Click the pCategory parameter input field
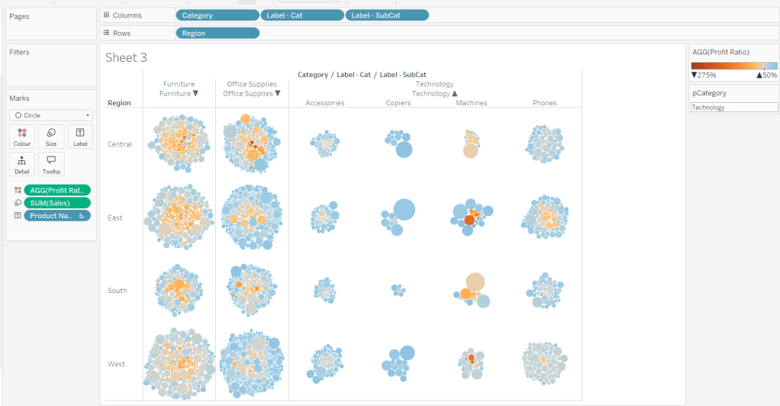Image resolution: width=780 pixels, height=406 pixels. coord(733,108)
